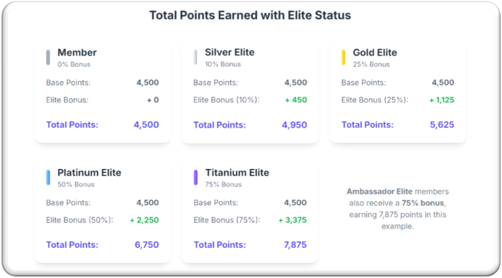Click the gray Member tier color bar
The width and height of the screenshot is (502, 278).
(x=48, y=57)
